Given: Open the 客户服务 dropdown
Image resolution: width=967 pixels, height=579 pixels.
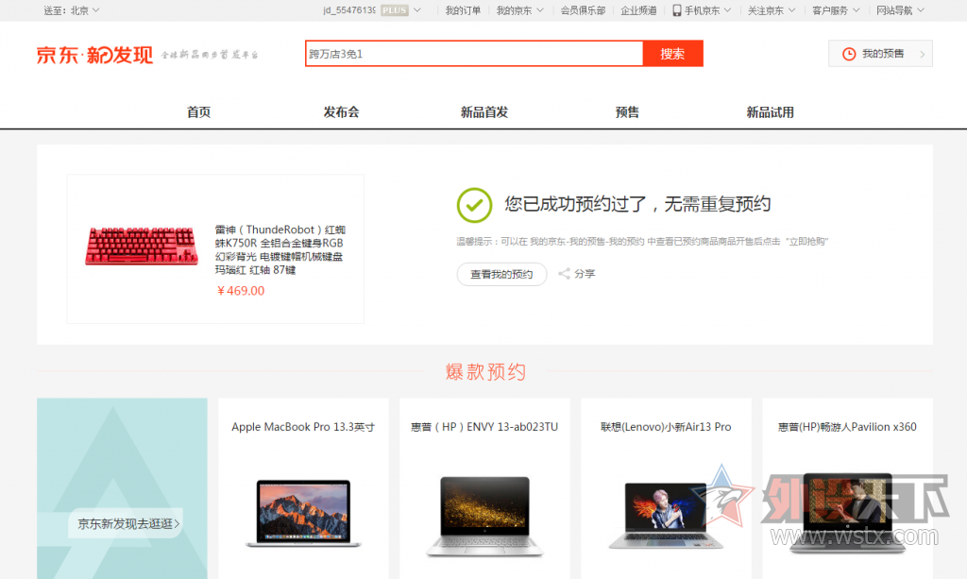Looking at the screenshot, I should click(x=836, y=10).
